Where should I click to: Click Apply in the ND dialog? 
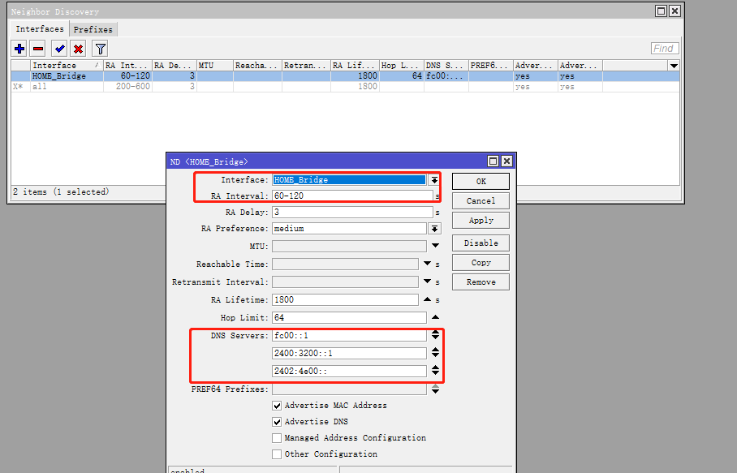(481, 221)
